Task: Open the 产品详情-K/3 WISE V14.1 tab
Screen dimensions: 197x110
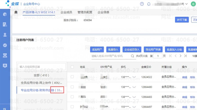Action: (x=39, y=12)
